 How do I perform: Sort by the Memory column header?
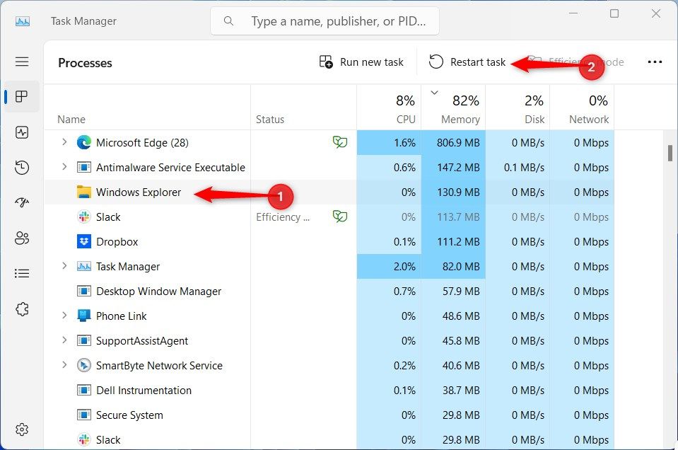click(453, 108)
